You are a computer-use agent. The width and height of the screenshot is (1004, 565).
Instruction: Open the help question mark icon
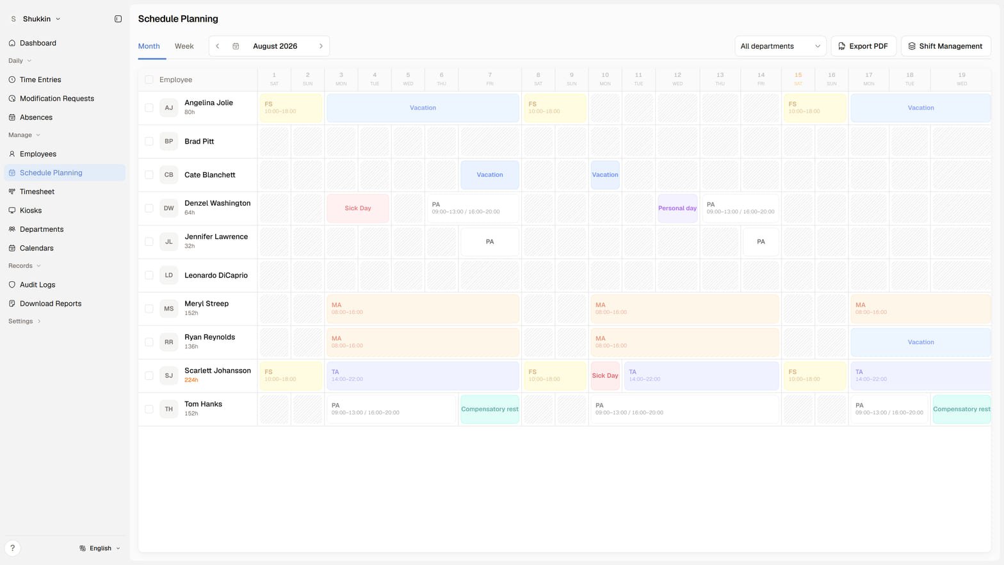pyautogui.click(x=12, y=548)
